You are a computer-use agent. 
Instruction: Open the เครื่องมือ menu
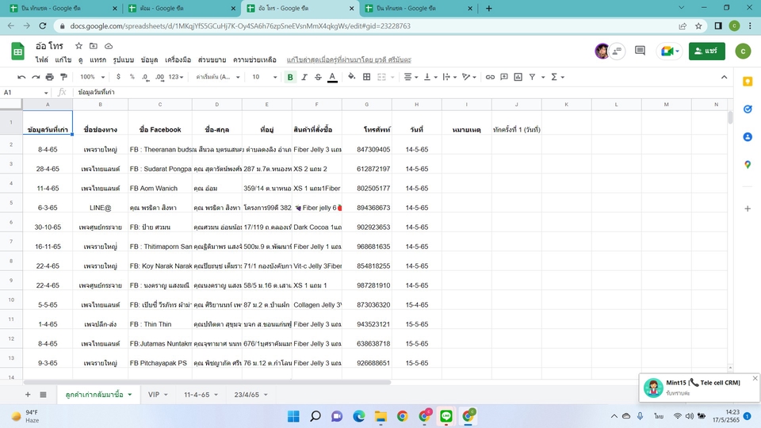[178, 59]
